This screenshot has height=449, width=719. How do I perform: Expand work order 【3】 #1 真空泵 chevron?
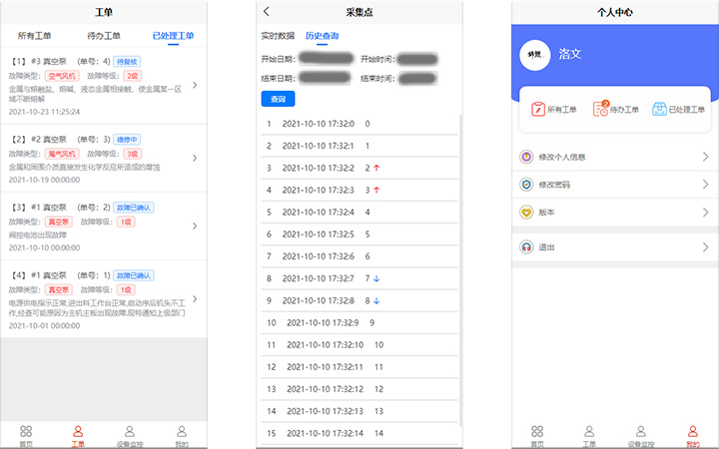click(195, 225)
